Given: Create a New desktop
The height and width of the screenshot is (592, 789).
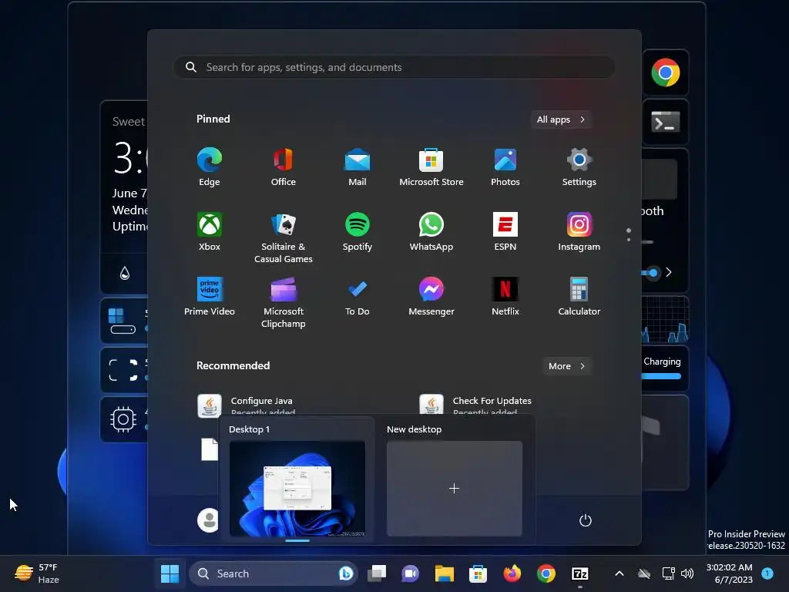Looking at the screenshot, I should point(455,488).
